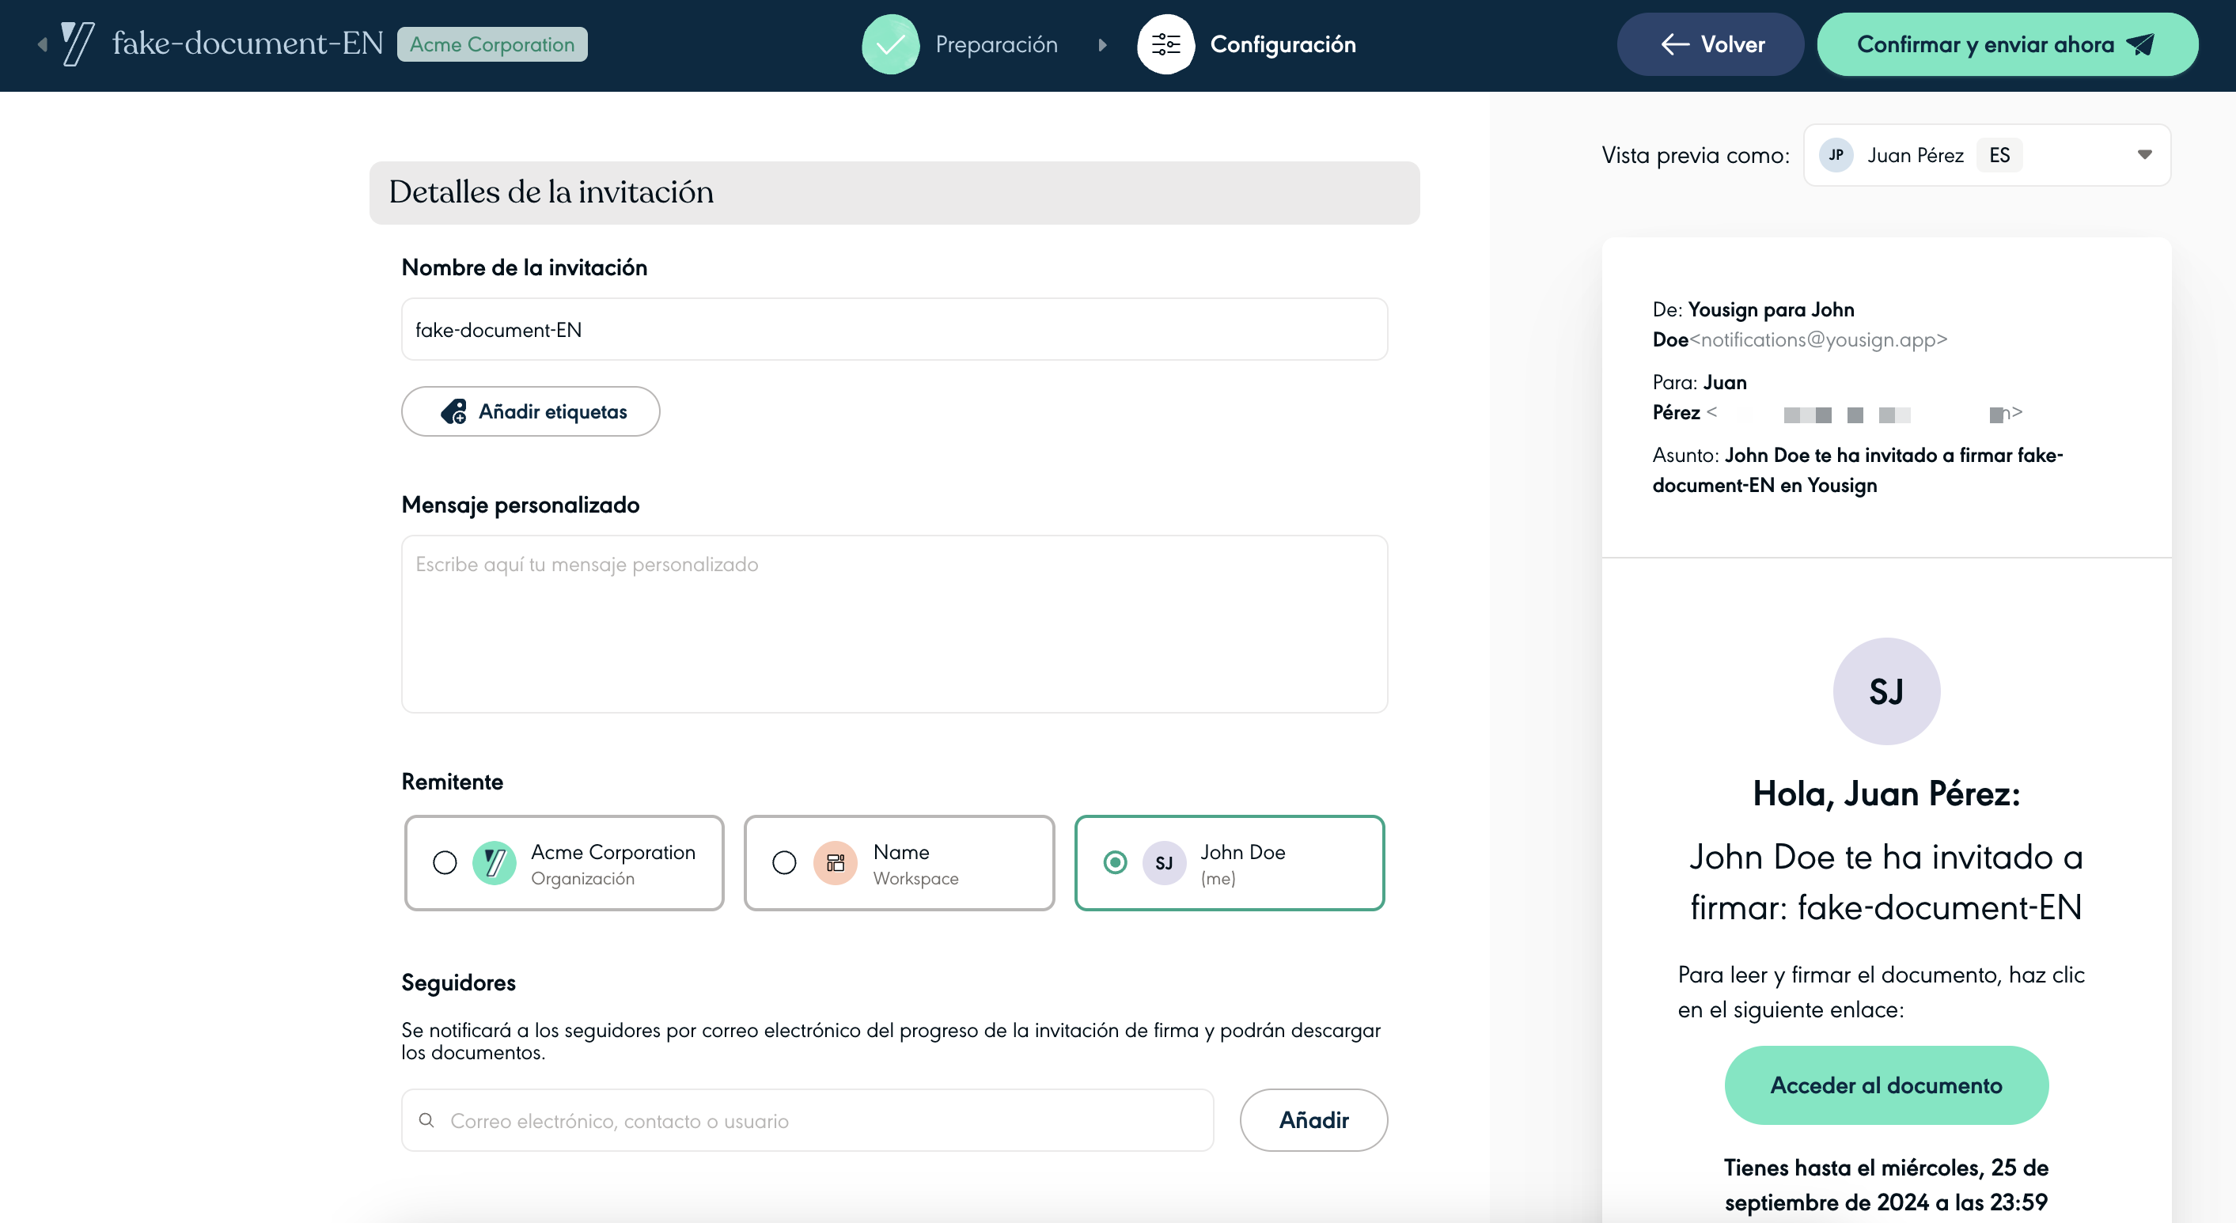Select Name Workspace as sender

[784, 863]
